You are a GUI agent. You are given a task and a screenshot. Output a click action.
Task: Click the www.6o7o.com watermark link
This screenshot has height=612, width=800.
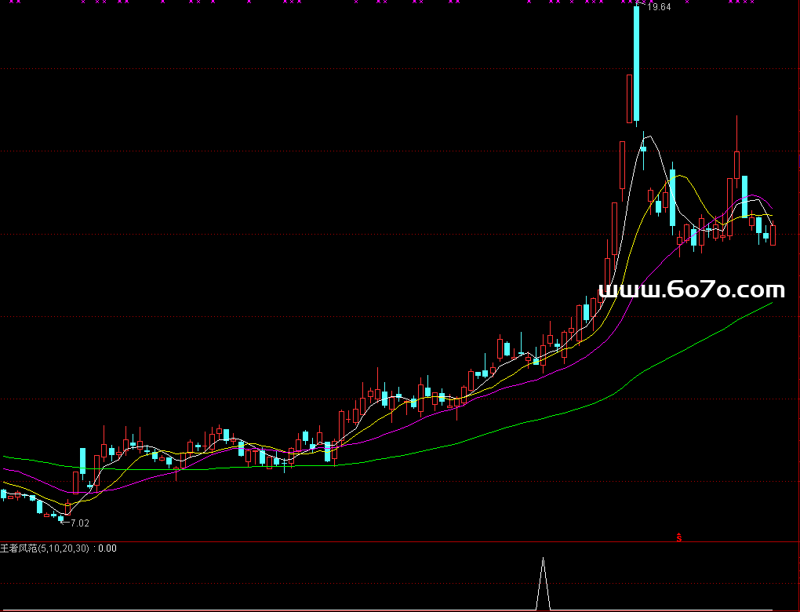click(691, 290)
